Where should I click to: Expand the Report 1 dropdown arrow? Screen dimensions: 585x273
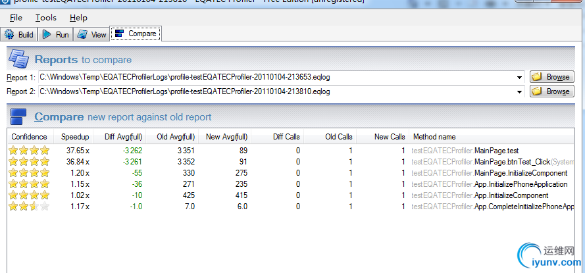click(519, 78)
